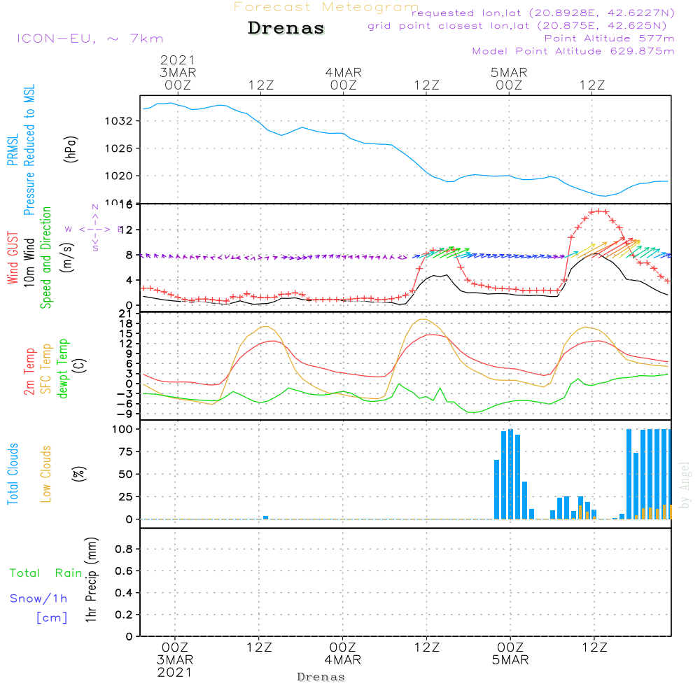Click the 1026 pressure tick label
The width and height of the screenshot is (700, 700).
[x=119, y=148]
